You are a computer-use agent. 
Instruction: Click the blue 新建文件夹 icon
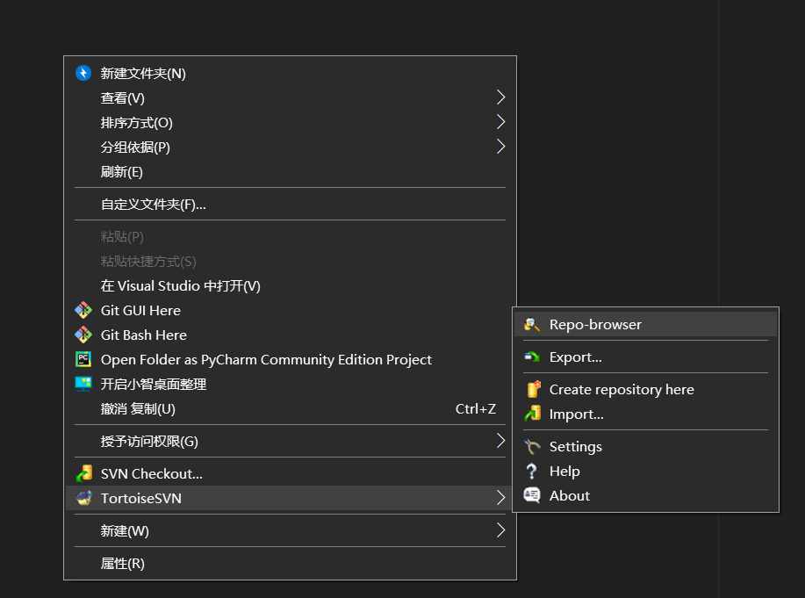coord(83,73)
